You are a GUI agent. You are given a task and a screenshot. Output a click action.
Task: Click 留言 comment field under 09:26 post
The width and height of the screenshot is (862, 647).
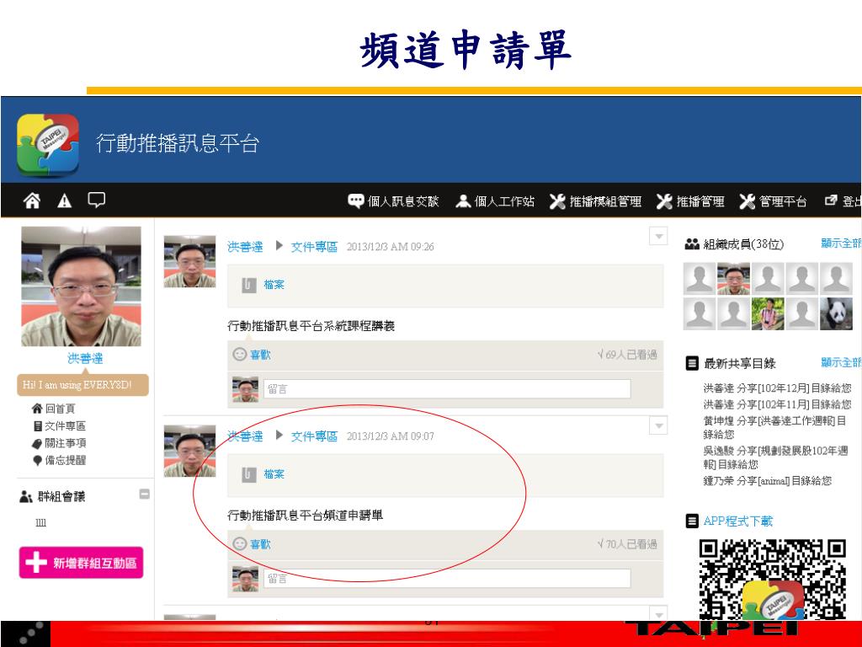tap(447, 389)
